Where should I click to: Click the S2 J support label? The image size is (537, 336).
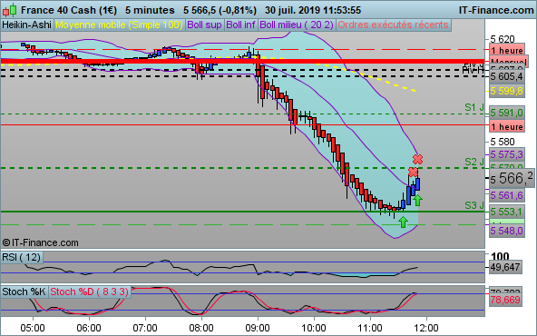point(474,162)
